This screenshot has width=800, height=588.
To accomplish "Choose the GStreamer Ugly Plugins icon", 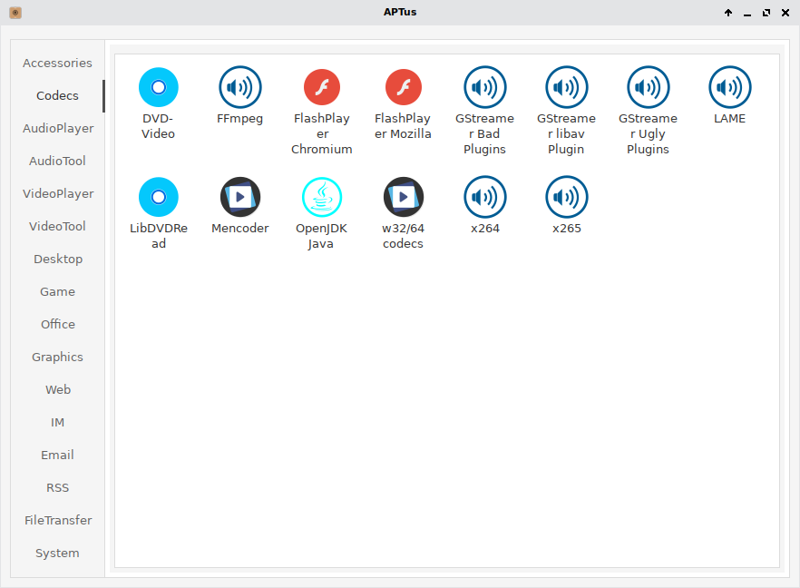I will click(x=648, y=87).
